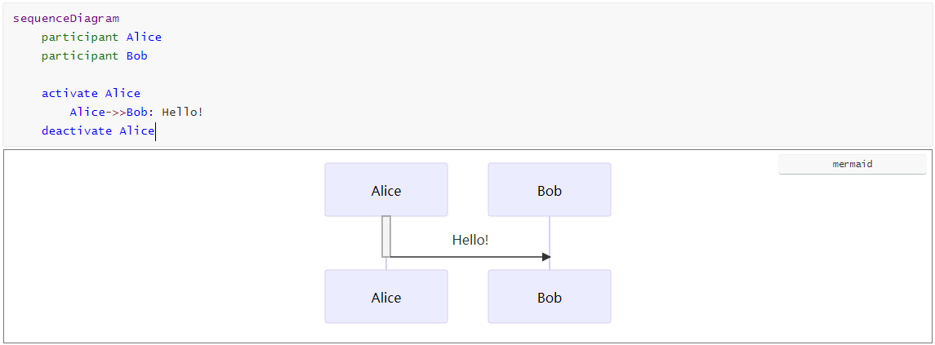
Task: Click the empty line after participant Bob
Action: [x=245, y=74]
